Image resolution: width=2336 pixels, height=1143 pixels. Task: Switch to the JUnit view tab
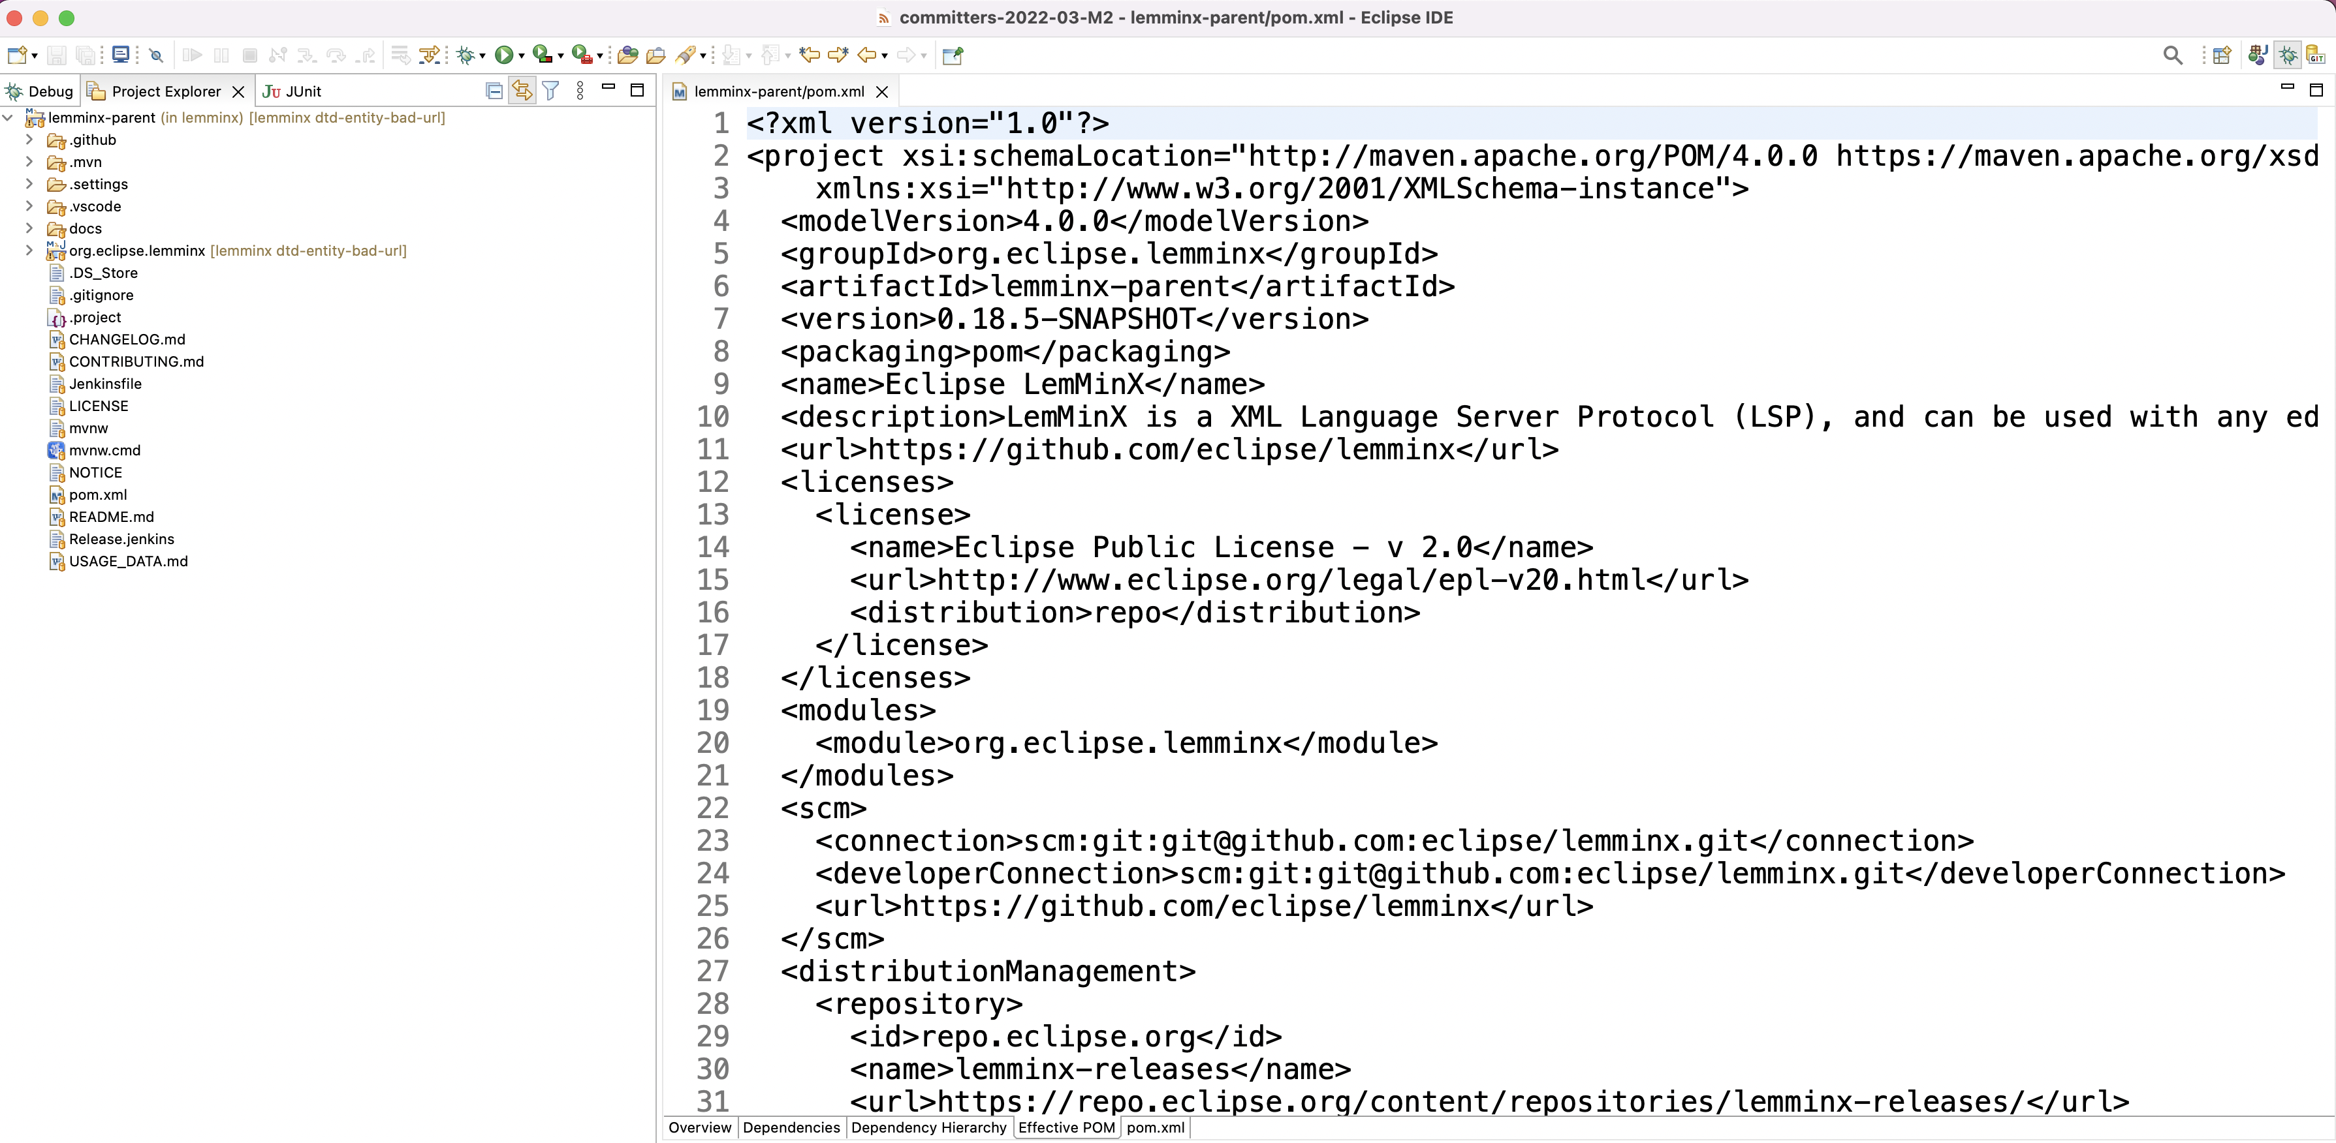coord(292,91)
